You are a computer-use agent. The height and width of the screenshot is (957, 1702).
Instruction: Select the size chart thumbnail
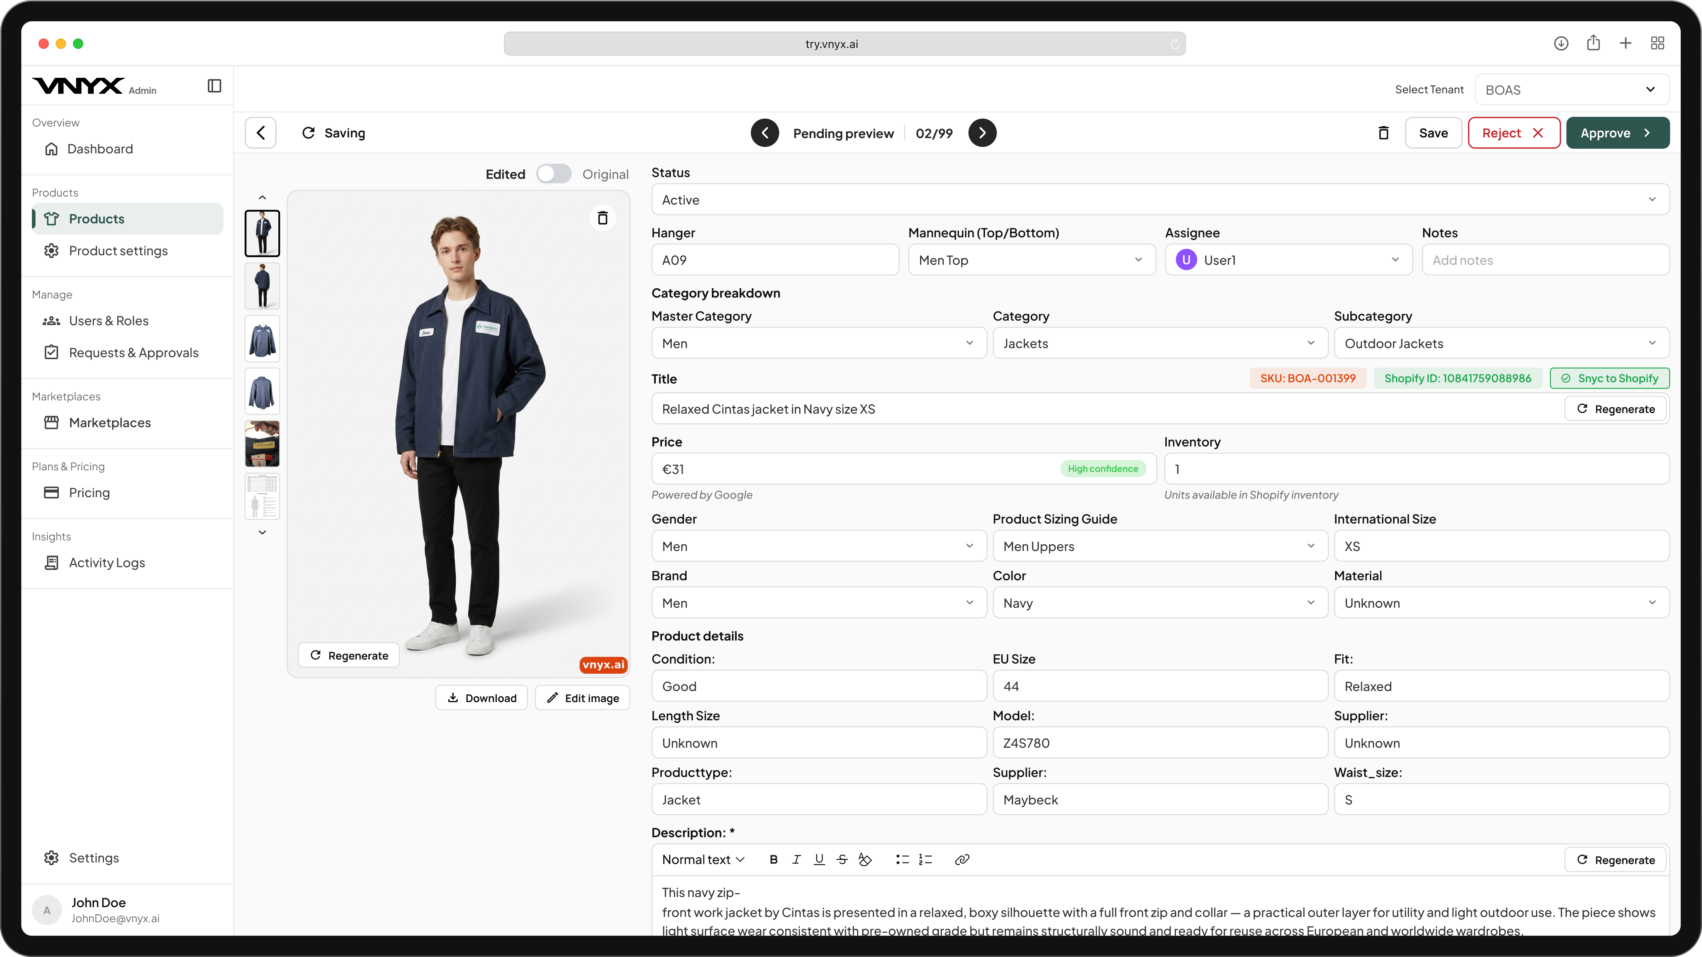[262, 496]
